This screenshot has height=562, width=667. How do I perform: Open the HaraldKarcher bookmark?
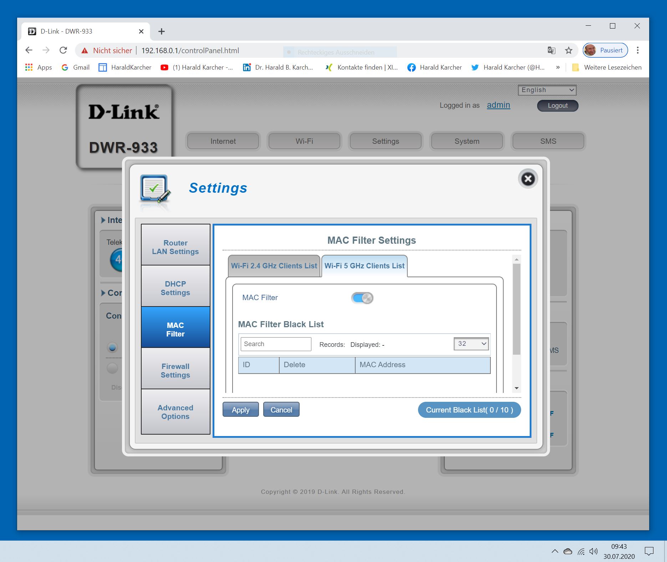(x=125, y=67)
